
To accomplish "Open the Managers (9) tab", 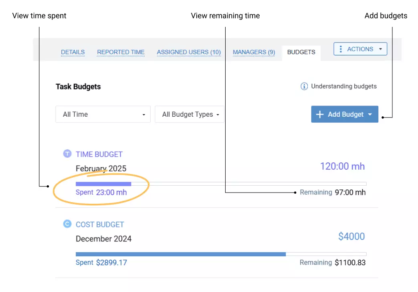I will 254,52.
